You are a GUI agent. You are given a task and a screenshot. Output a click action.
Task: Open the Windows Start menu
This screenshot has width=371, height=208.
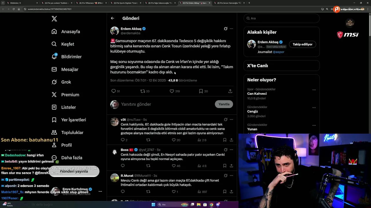153,205
